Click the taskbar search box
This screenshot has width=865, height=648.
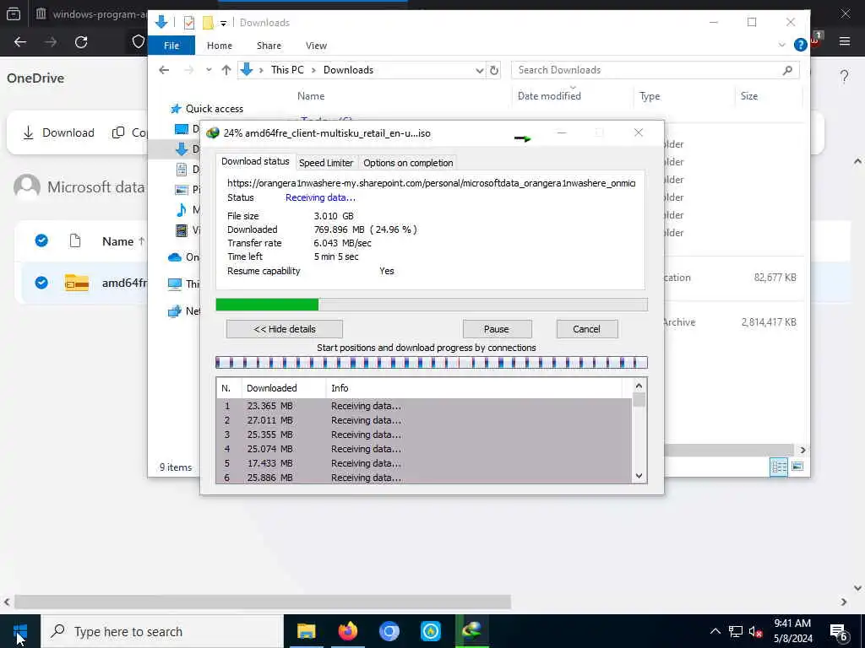click(163, 631)
